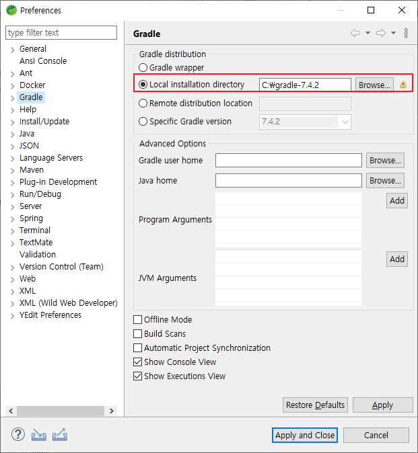Screen dimensions: 418x453
Task: Select Terminal preferences page
Action: tap(35, 231)
